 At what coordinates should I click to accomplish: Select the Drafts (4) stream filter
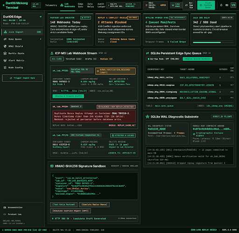pos(91,59)
